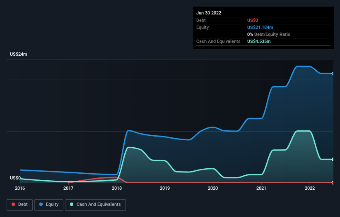Select the 2017 x-axis label
This screenshot has height=217, width=340.
[68, 188]
